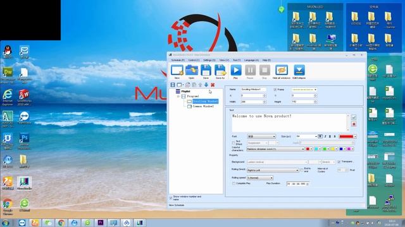405x227 pixels.
Task: Open the Colorful characters dropdown
Action: (275, 149)
